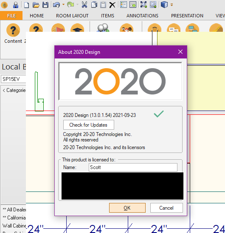
Task: Click the Content help question mark icon
Action: click(13, 30)
